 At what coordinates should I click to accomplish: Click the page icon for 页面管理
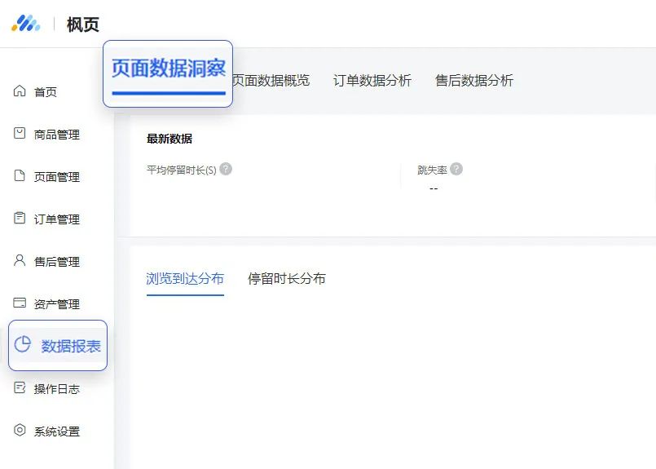[x=20, y=175]
